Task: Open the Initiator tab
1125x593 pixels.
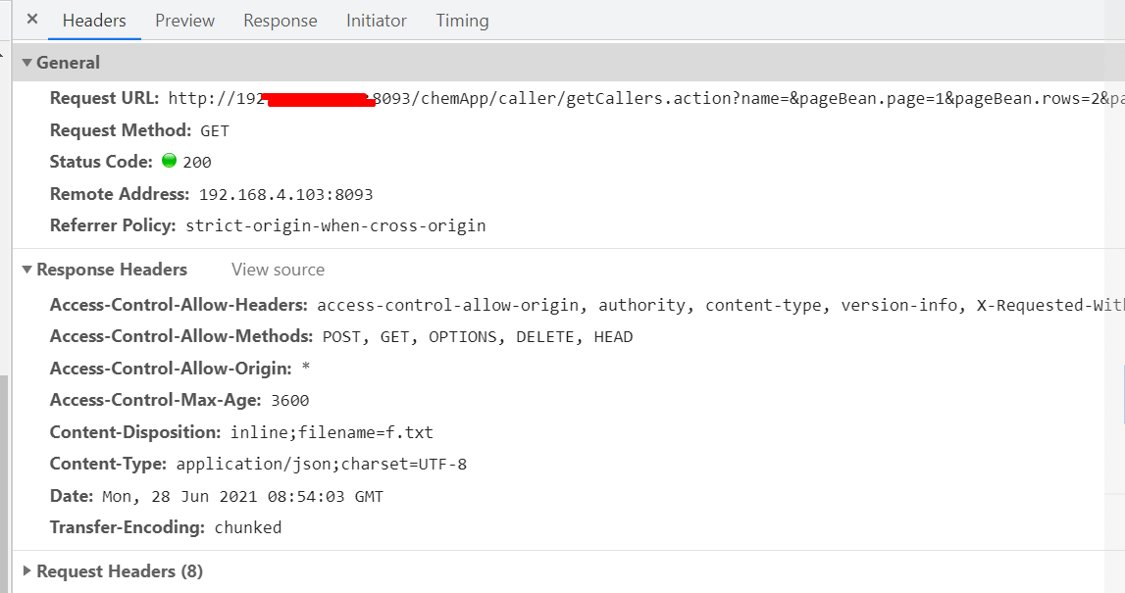Action: click(376, 21)
